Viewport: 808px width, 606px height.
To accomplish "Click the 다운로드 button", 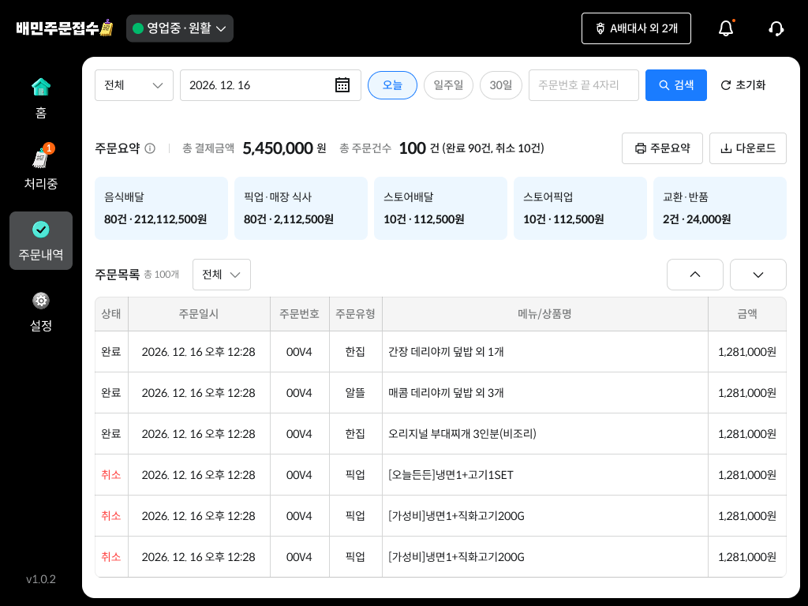I will pyautogui.click(x=748, y=148).
